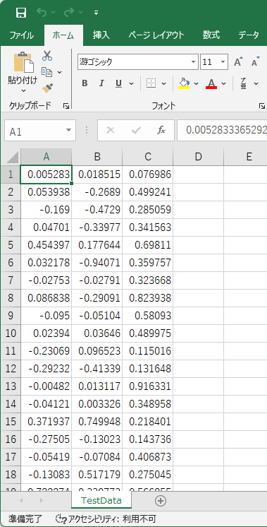Click the Insert Function fx icon
The width and height of the screenshot is (267, 527).
coord(161,131)
